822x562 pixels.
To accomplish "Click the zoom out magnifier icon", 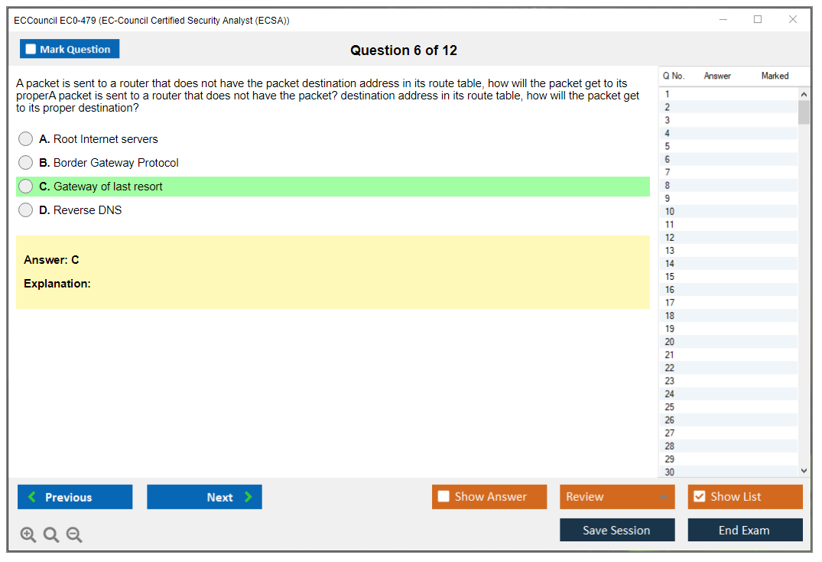I will (74, 535).
